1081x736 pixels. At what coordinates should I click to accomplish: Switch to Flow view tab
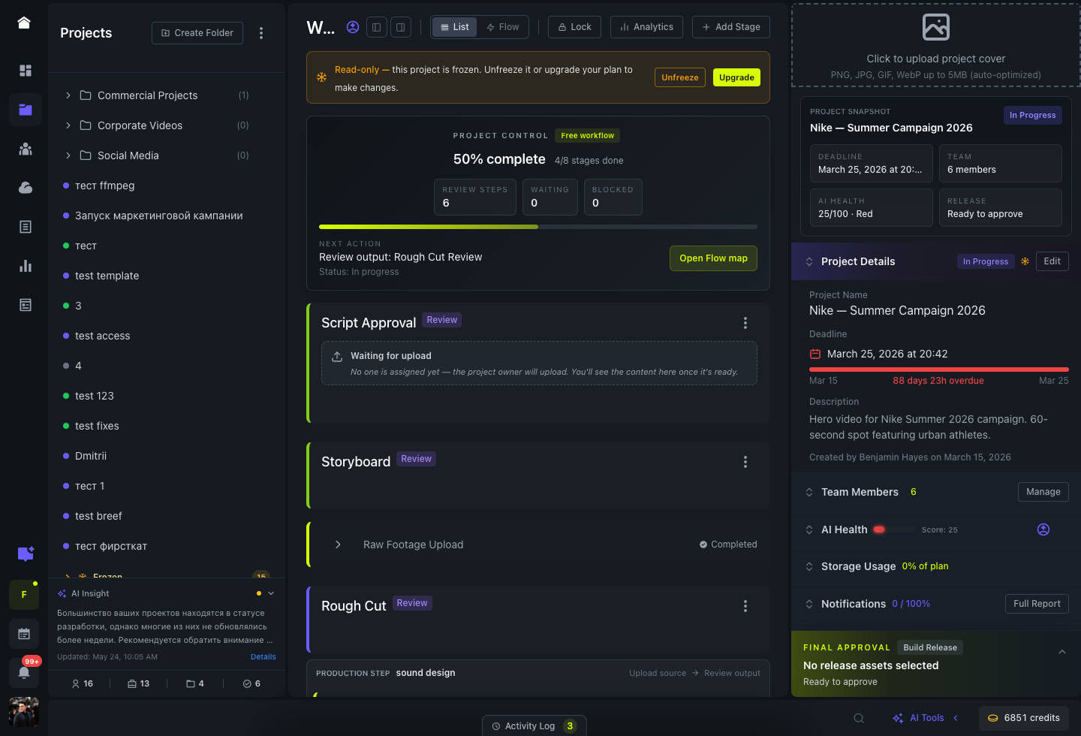tap(503, 27)
